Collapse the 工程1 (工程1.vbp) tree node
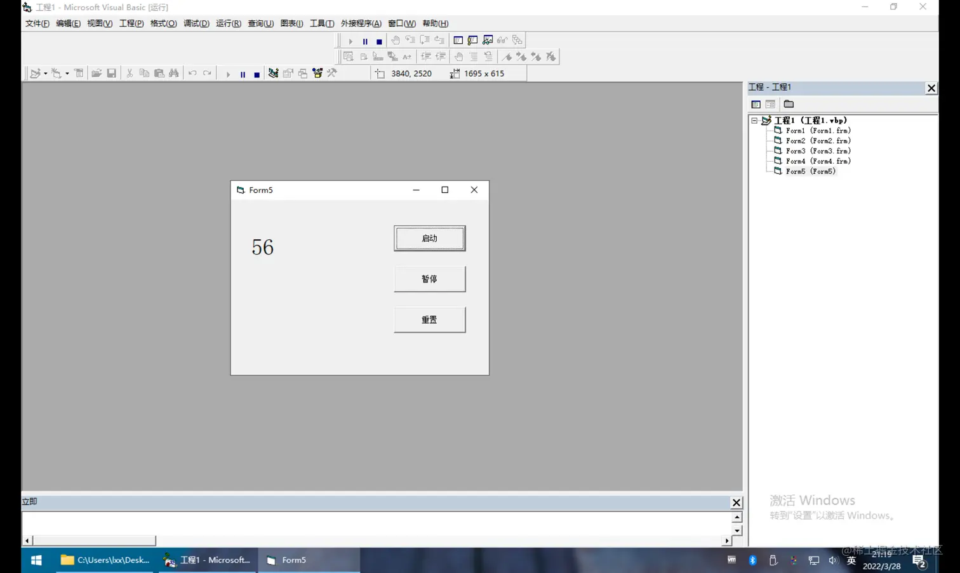Viewport: 960px width, 573px height. click(754, 121)
